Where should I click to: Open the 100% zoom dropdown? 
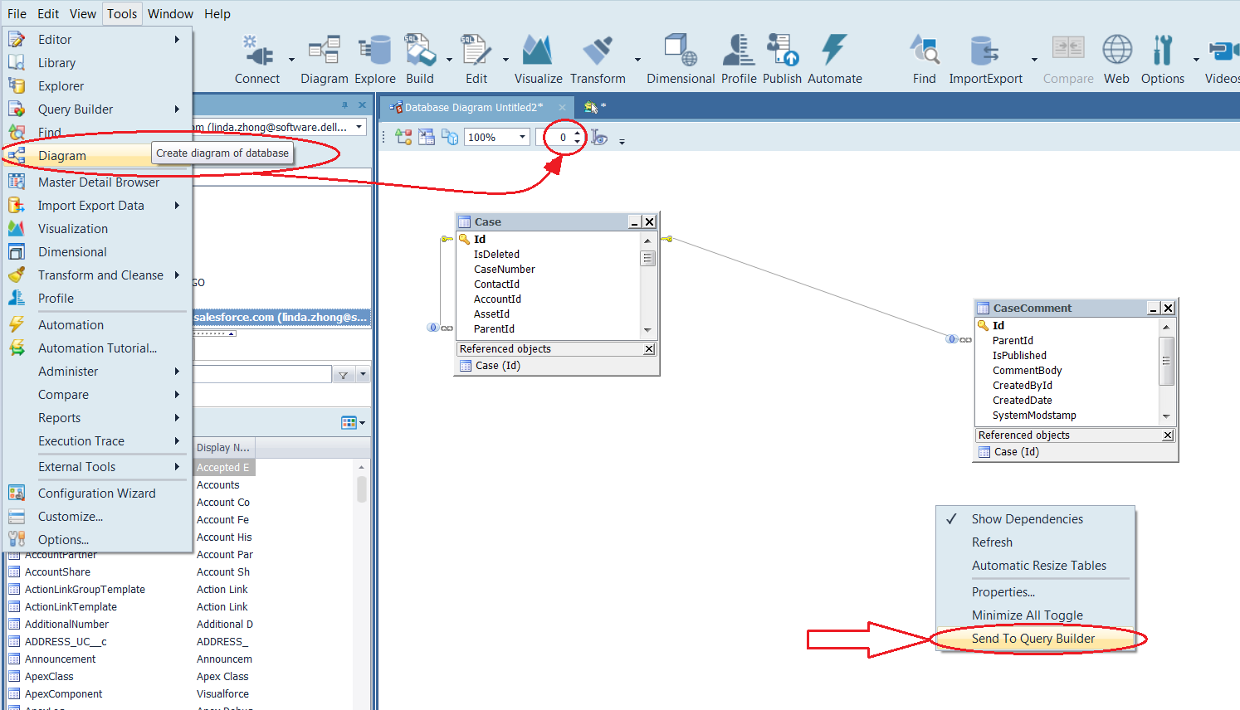click(x=522, y=138)
